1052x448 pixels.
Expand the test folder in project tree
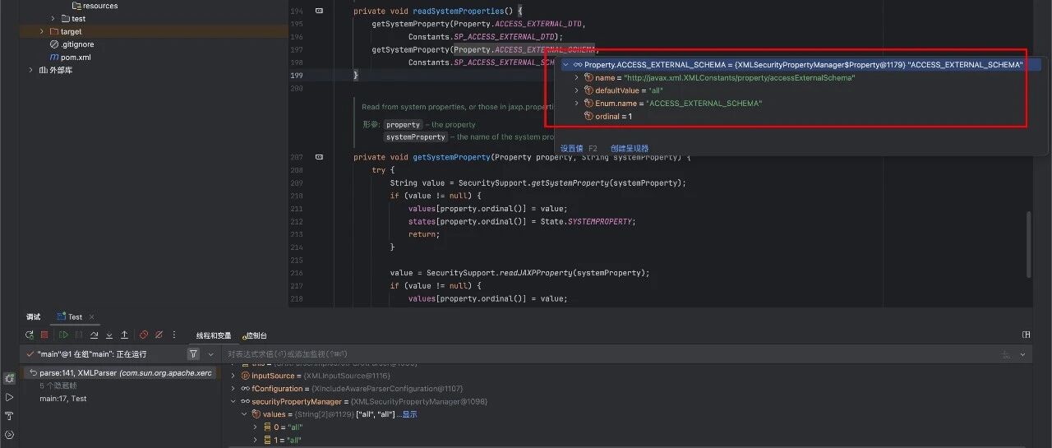click(53, 18)
